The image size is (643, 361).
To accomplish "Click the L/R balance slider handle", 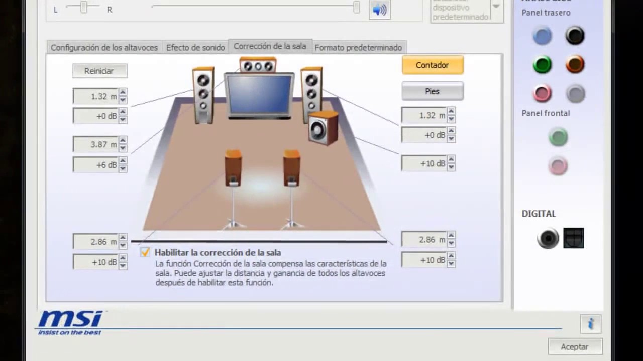I will pos(84,7).
